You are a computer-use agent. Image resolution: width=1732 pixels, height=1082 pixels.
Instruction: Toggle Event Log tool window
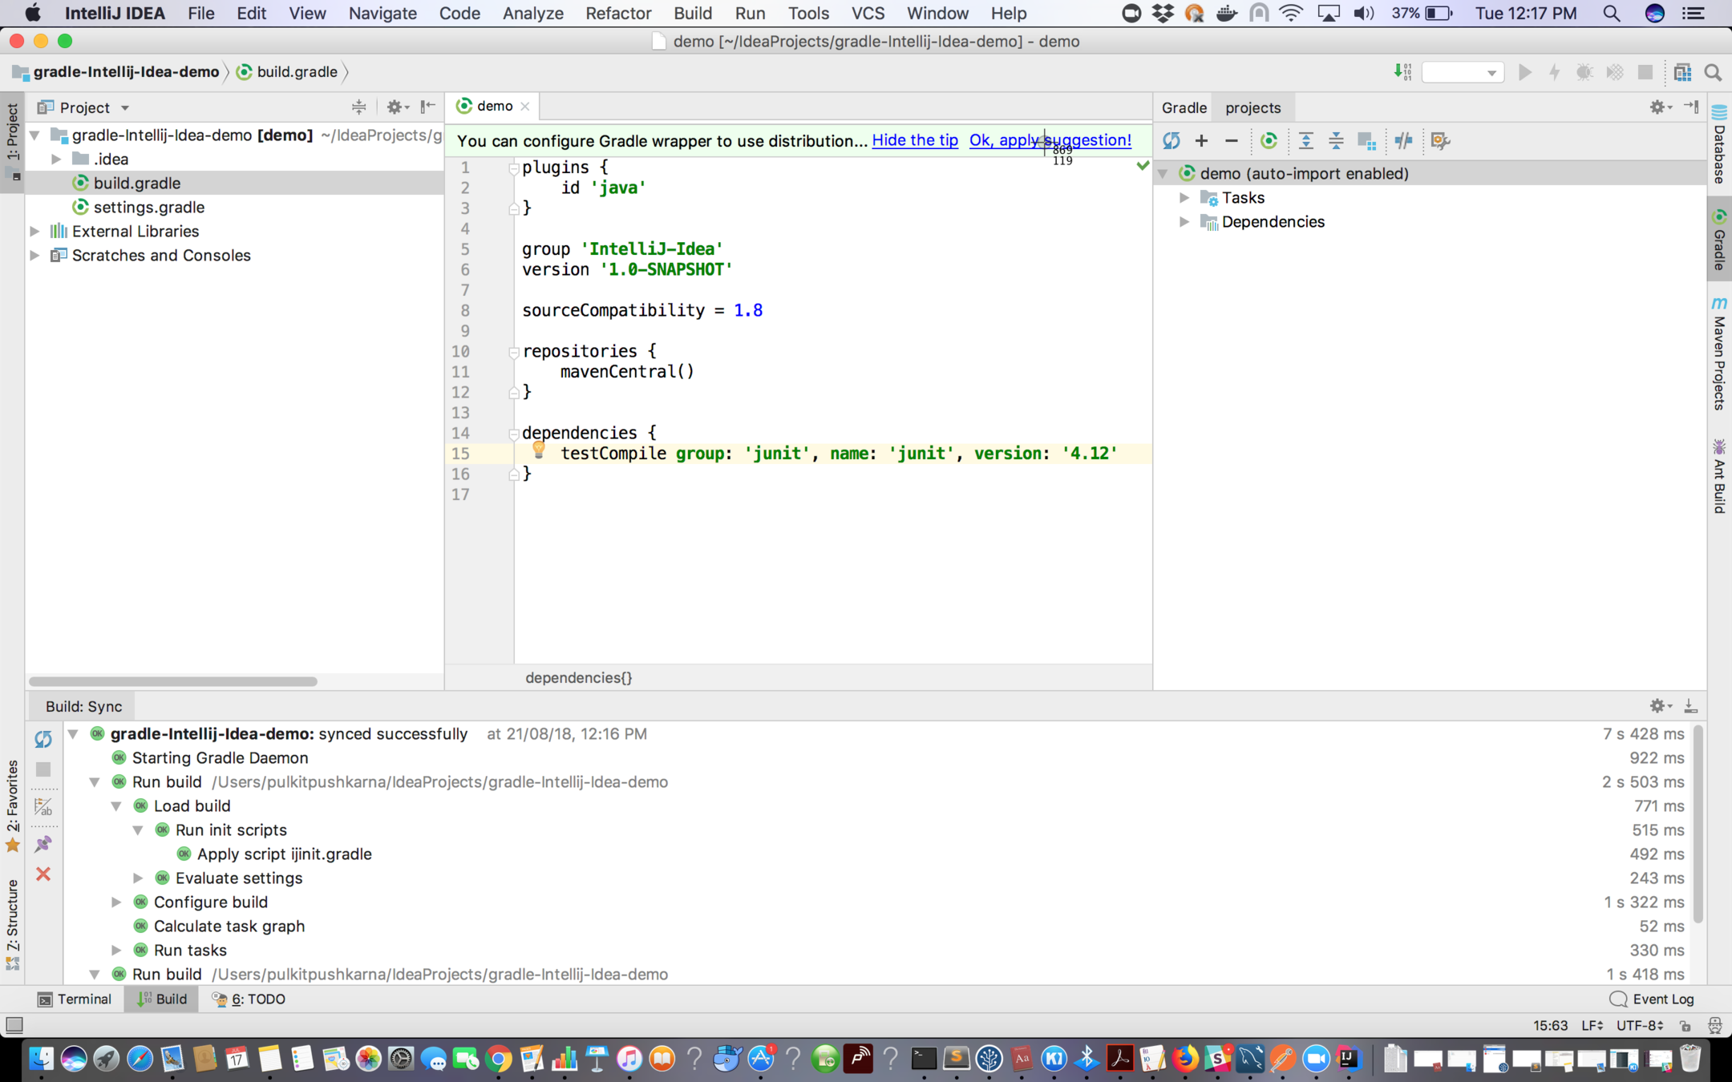click(x=1652, y=999)
